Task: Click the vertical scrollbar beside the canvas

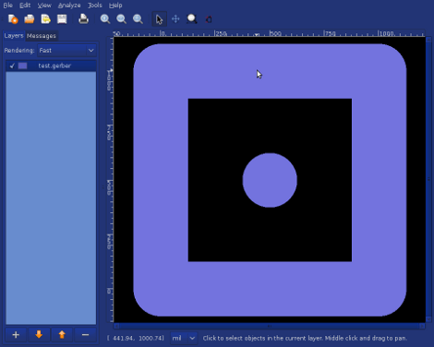Action: pyautogui.click(x=428, y=179)
